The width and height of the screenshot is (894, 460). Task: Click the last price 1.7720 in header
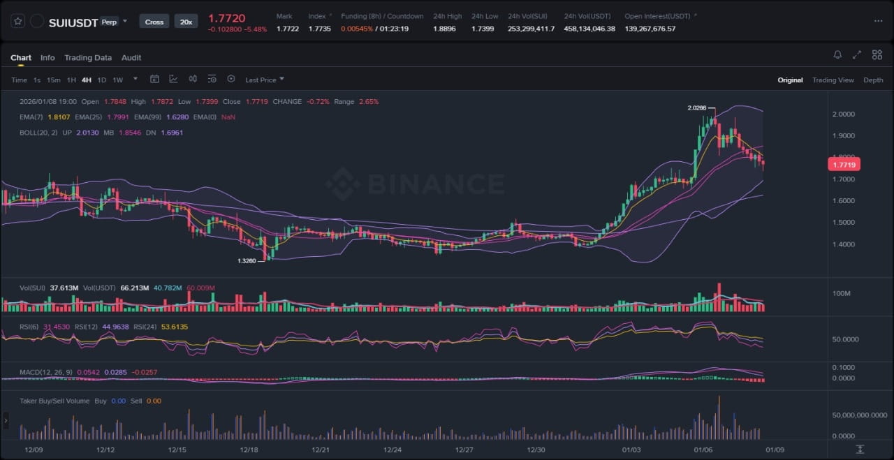coord(227,17)
